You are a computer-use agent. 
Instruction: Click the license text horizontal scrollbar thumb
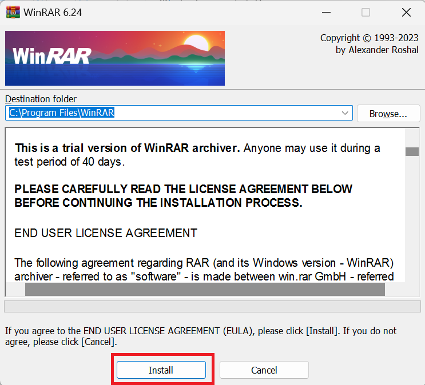[205, 289]
